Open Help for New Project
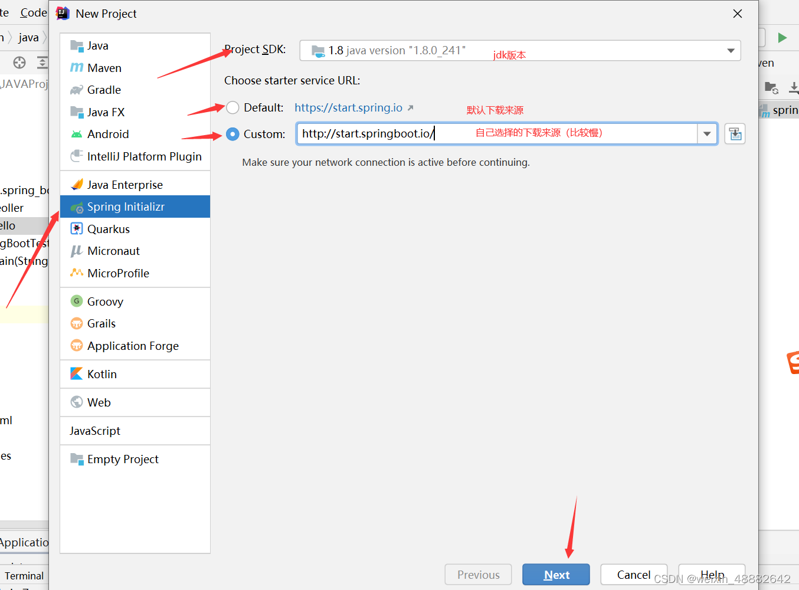The image size is (799, 590). click(712, 575)
